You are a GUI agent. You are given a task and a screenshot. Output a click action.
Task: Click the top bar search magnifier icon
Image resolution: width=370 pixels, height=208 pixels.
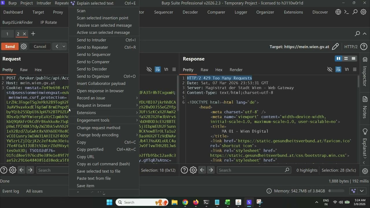tap(355, 12)
